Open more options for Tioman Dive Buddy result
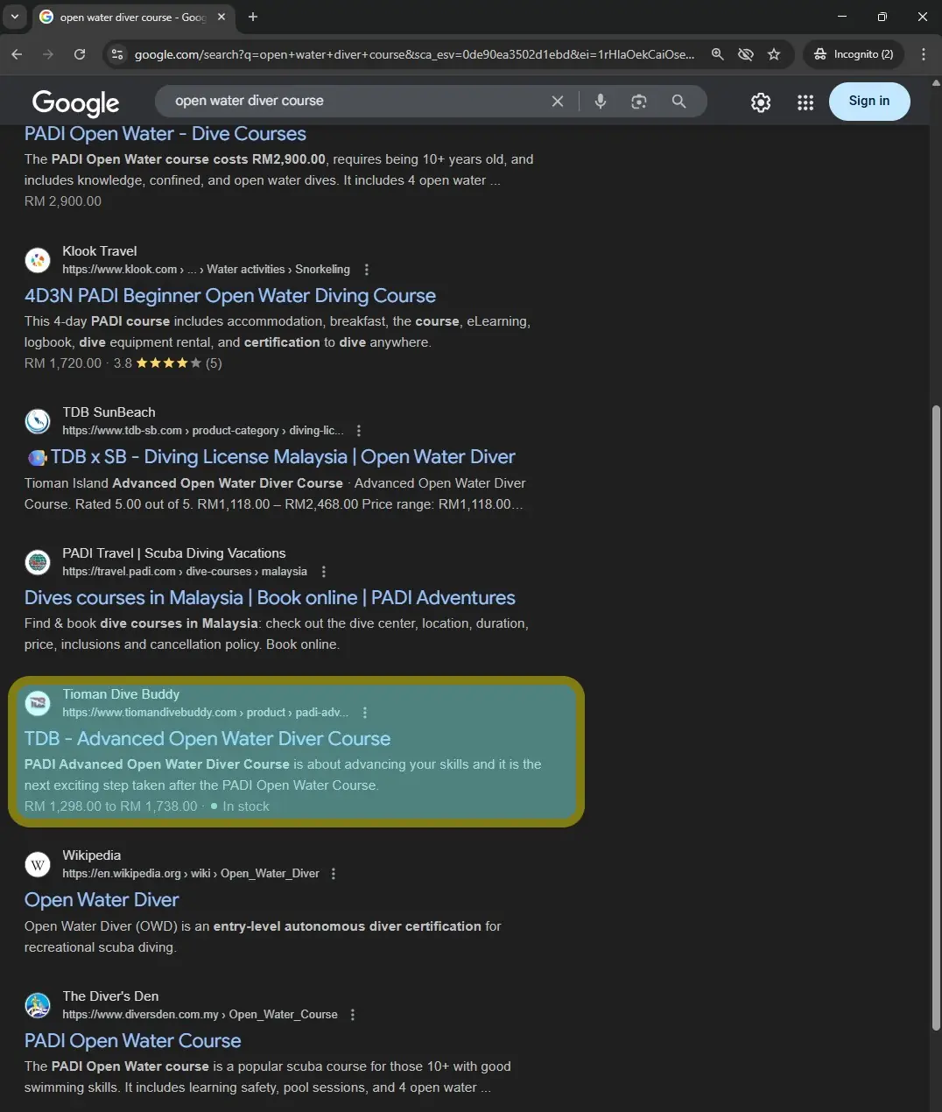Image resolution: width=942 pixels, height=1112 pixels. point(365,713)
